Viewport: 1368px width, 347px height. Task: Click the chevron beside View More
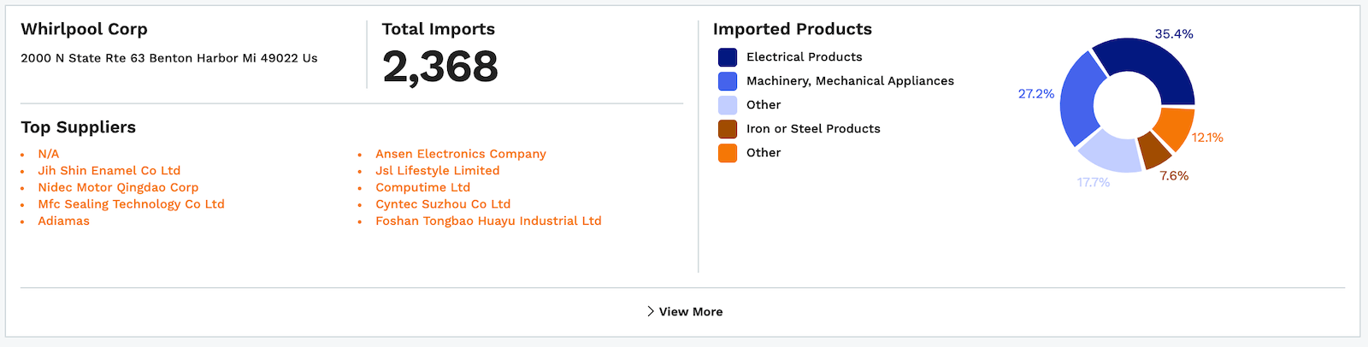(651, 311)
